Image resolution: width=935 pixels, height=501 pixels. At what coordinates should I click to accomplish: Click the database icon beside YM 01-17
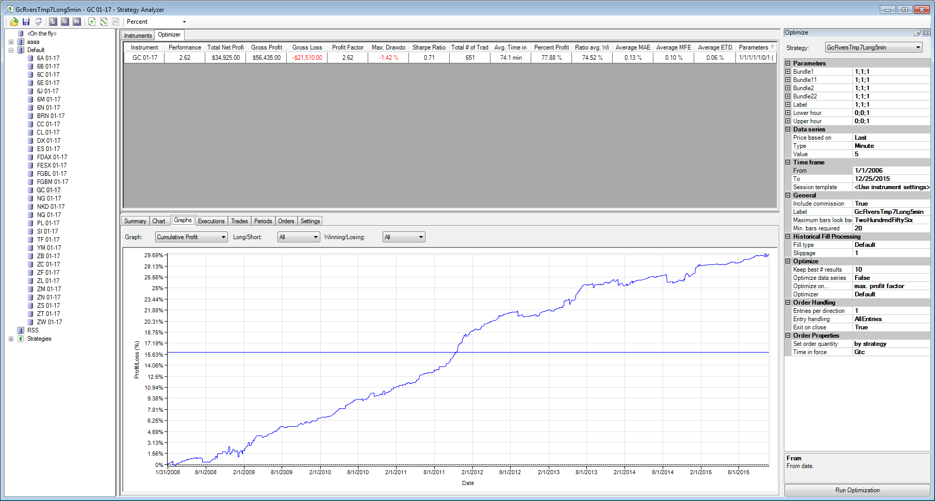30,248
